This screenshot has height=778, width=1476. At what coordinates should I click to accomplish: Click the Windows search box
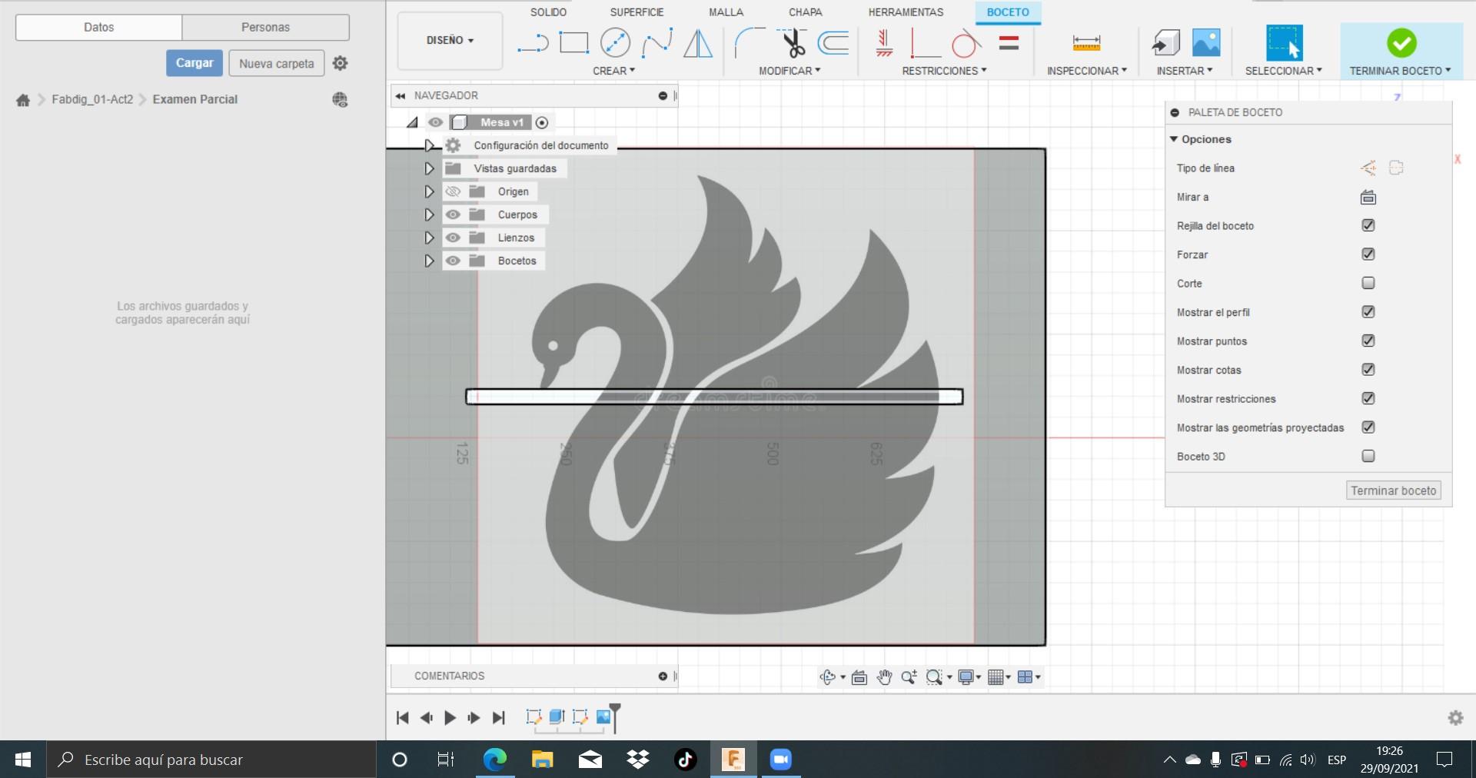pyautogui.click(x=211, y=760)
